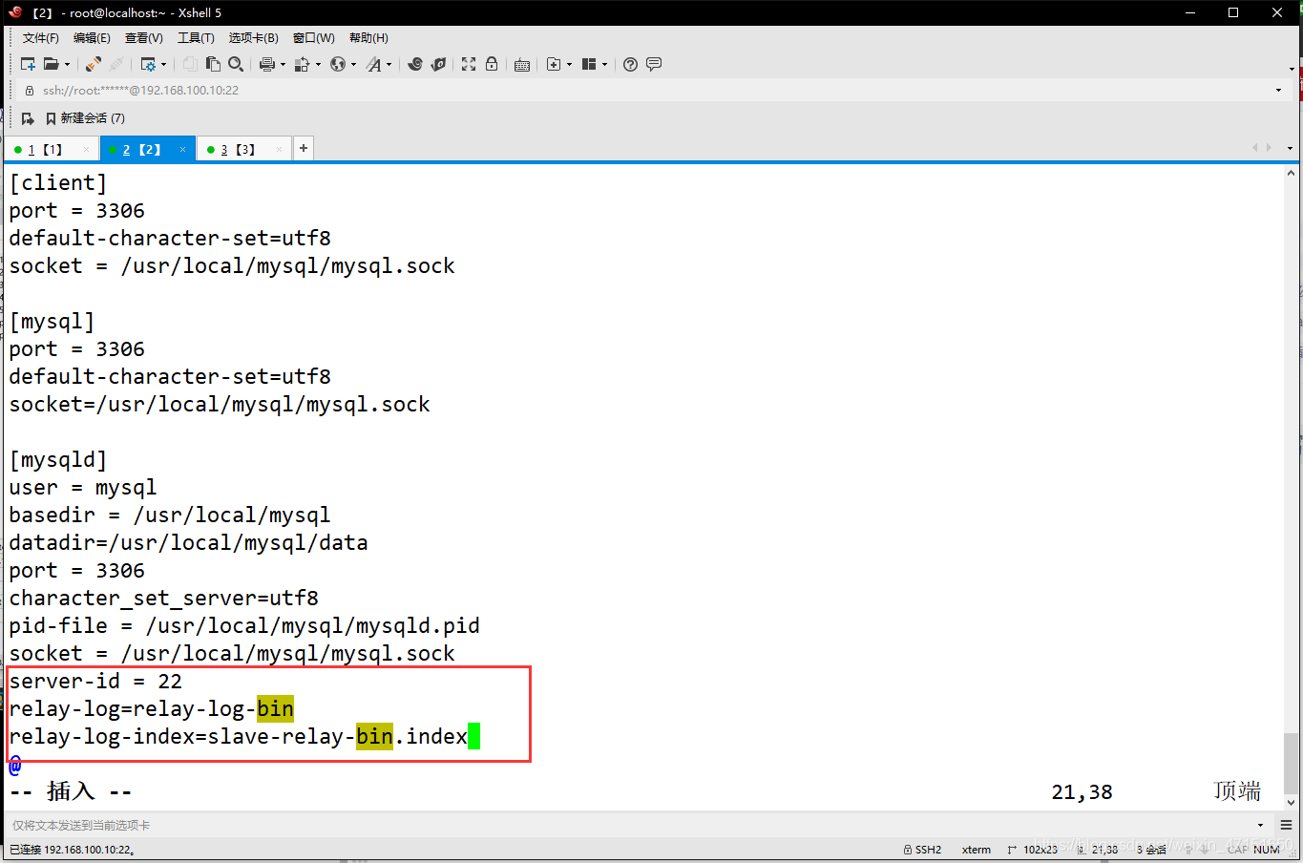The height and width of the screenshot is (863, 1303).
Task: Click the compose bar text input field
Action: coord(630,825)
